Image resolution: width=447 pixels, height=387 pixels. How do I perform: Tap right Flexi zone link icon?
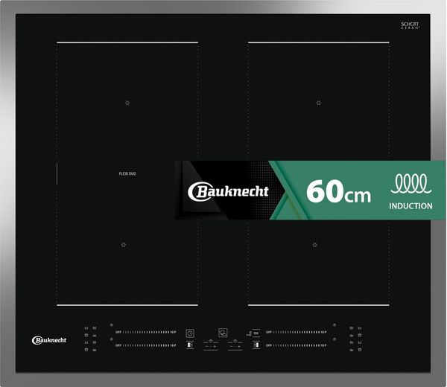point(256,345)
